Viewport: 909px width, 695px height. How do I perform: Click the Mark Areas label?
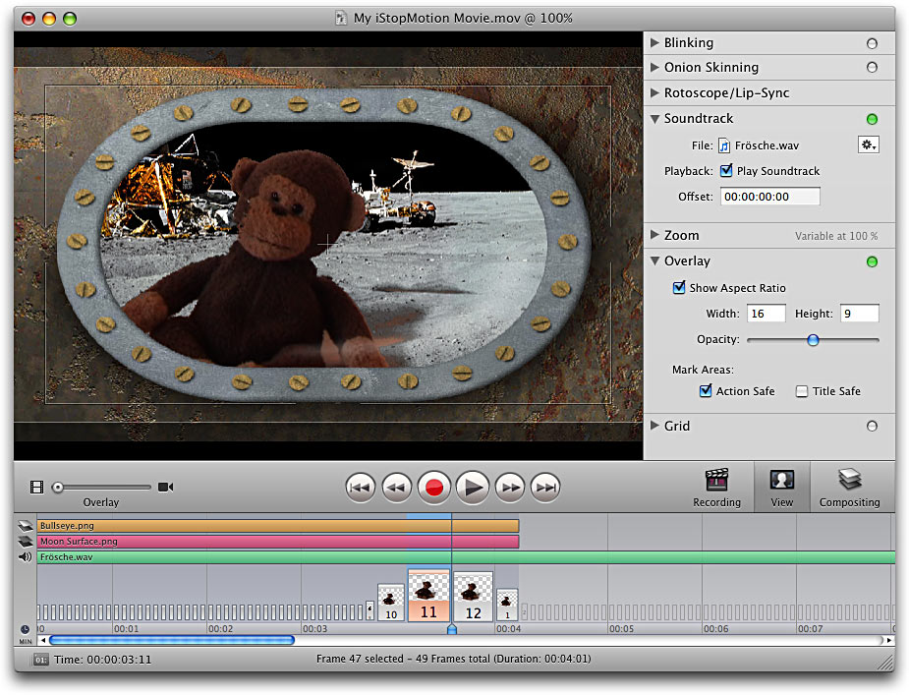coord(703,370)
